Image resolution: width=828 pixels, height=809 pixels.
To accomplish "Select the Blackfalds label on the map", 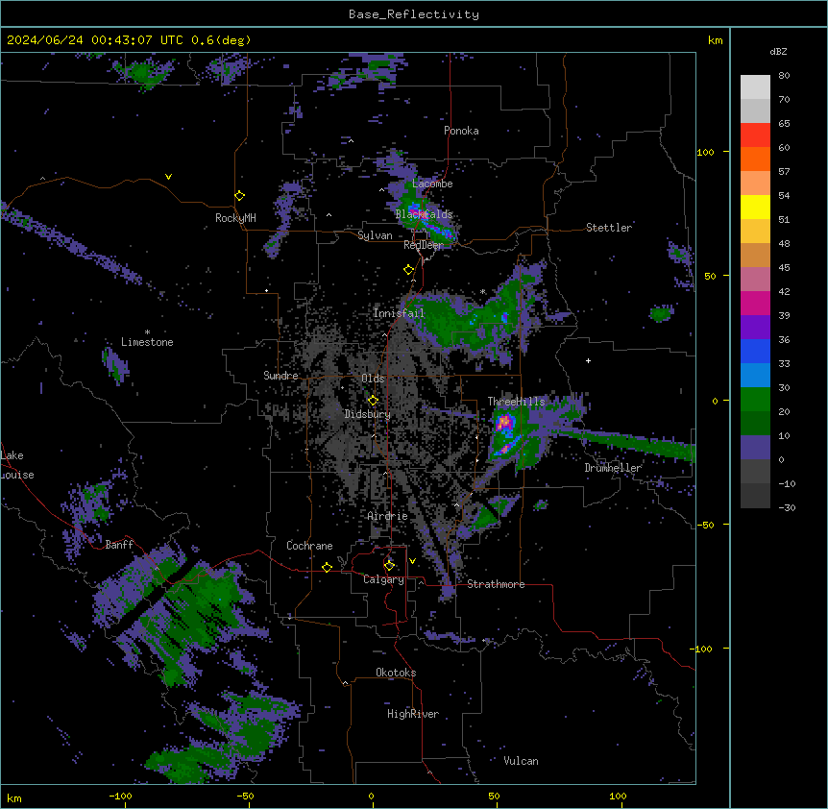I will point(424,214).
